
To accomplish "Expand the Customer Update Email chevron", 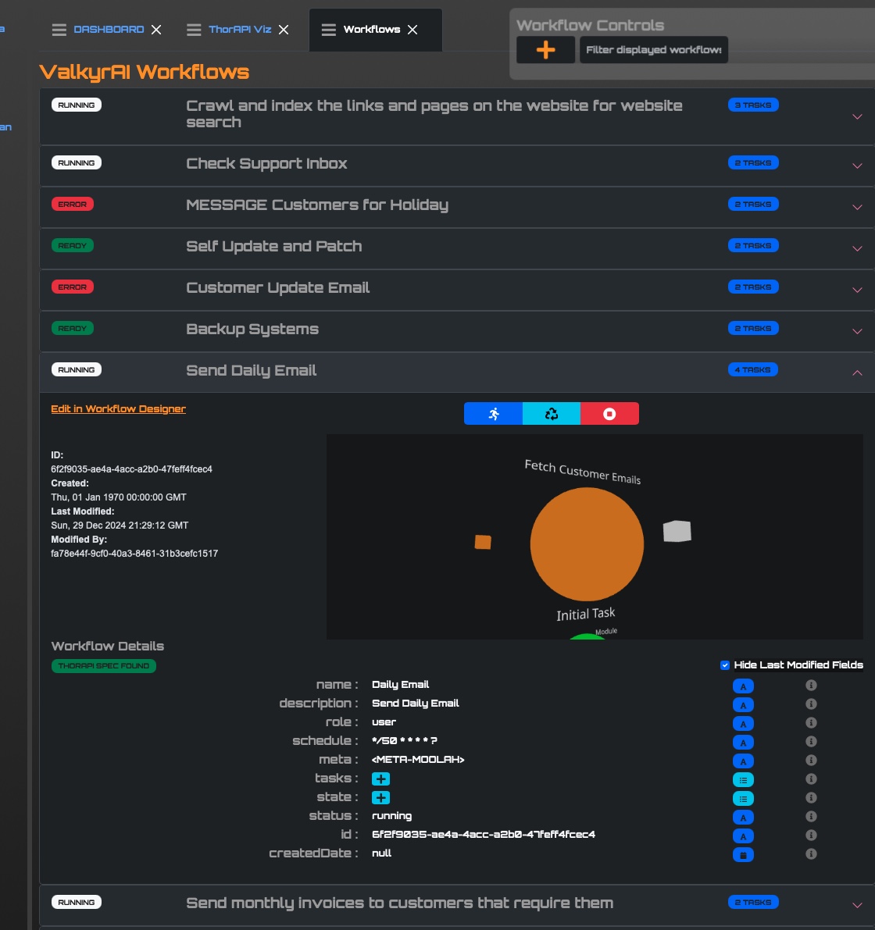I will click(857, 290).
